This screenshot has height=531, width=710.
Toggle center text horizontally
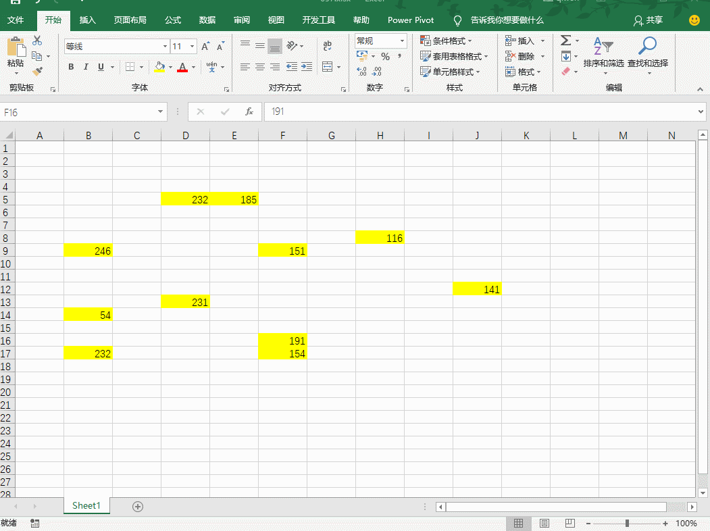point(260,67)
